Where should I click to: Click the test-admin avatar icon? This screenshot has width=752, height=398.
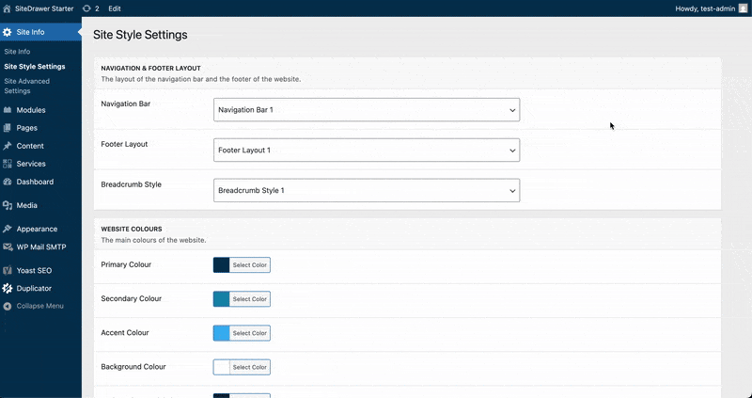[x=743, y=8]
